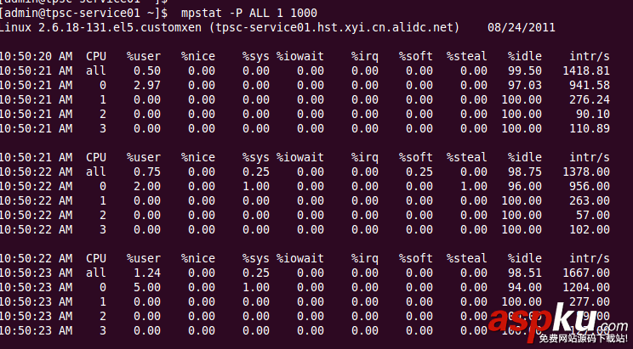Click the %sys value '1.00' at 10:50:22
Image resolution: width=633 pixels, height=349 pixels.
[256, 187]
